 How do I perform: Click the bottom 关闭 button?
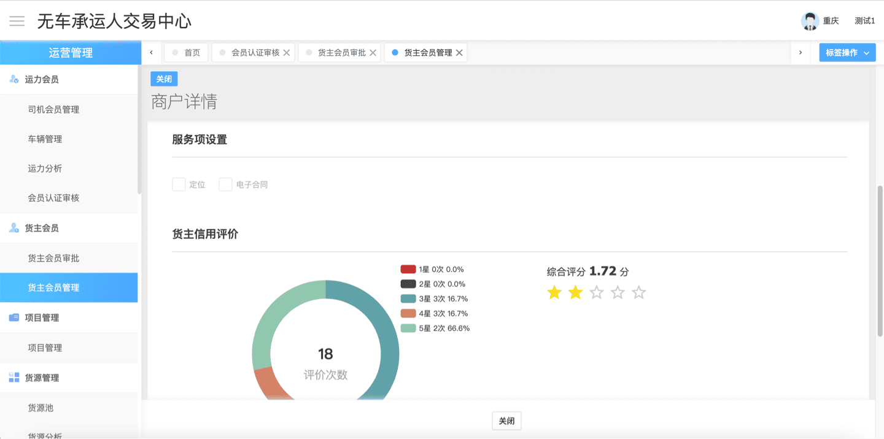(506, 421)
